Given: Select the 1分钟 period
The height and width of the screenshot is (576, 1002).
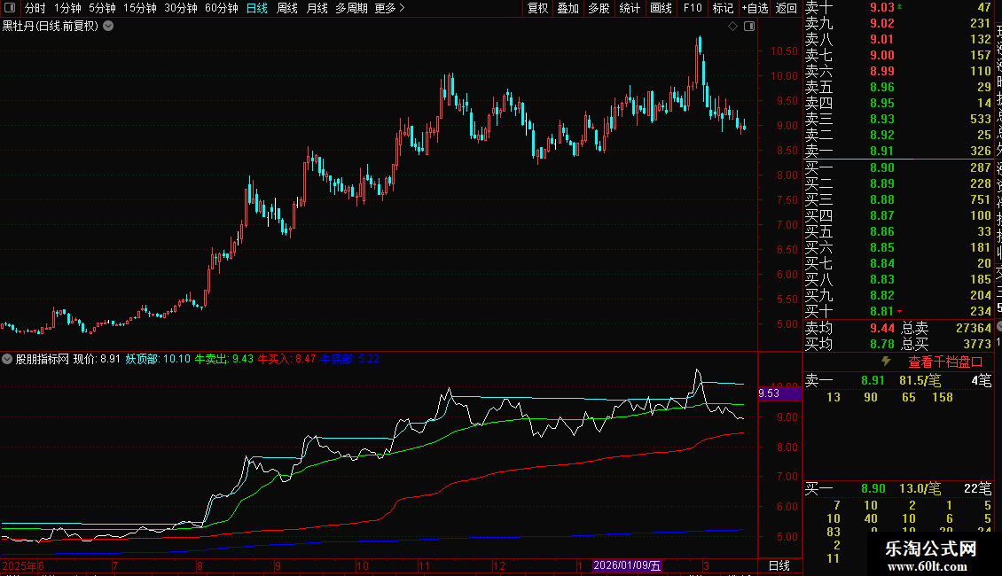Looking at the screenshot, I should pyautogui.click(x=67, y=8).
